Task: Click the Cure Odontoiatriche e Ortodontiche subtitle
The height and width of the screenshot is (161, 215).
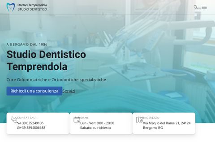Action: (x=56, y=80)
